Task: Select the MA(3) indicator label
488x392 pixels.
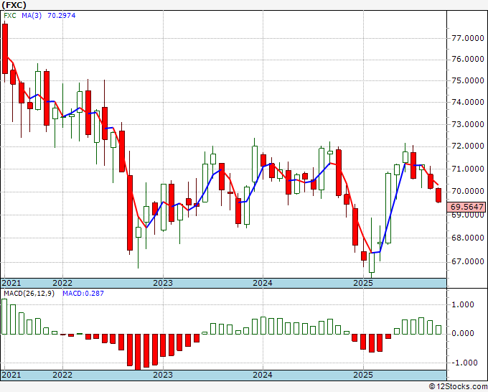Action: pos(32,15)
